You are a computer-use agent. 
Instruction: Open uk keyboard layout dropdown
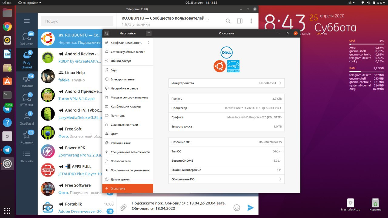(351, 2)
